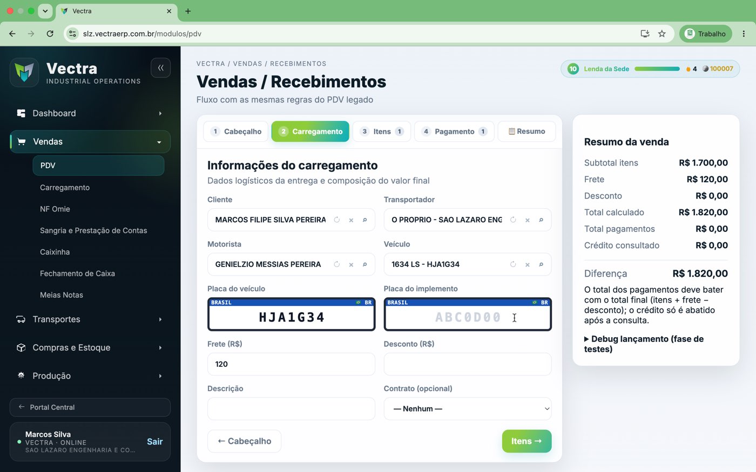The height and width of the screenshot is (472, 756).
Task: Refresh the Veículo field
Action: coord(513,264)
